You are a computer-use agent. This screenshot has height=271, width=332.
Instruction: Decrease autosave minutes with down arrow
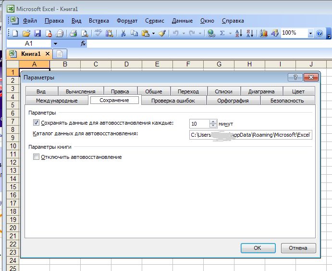click(x=213, y=126)
